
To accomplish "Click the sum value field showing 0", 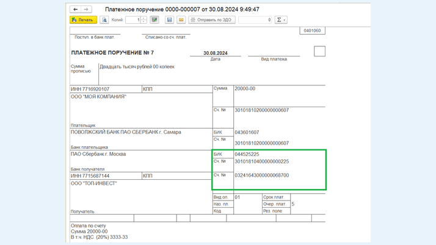I will tap(255, 20).
